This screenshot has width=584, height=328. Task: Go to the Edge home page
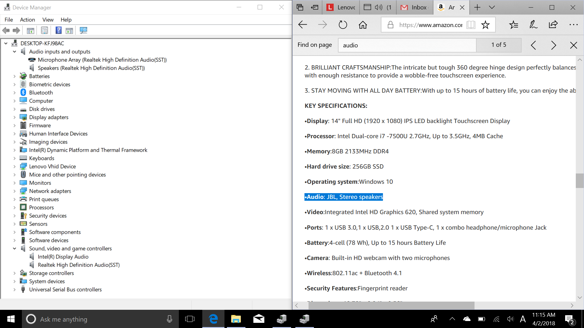tap(363, 25)
